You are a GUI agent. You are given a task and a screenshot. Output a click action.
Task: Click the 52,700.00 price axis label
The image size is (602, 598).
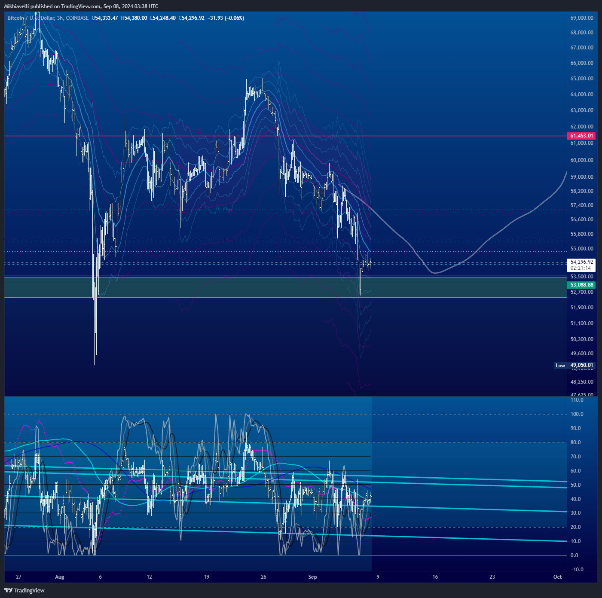(x=582, y=292)
